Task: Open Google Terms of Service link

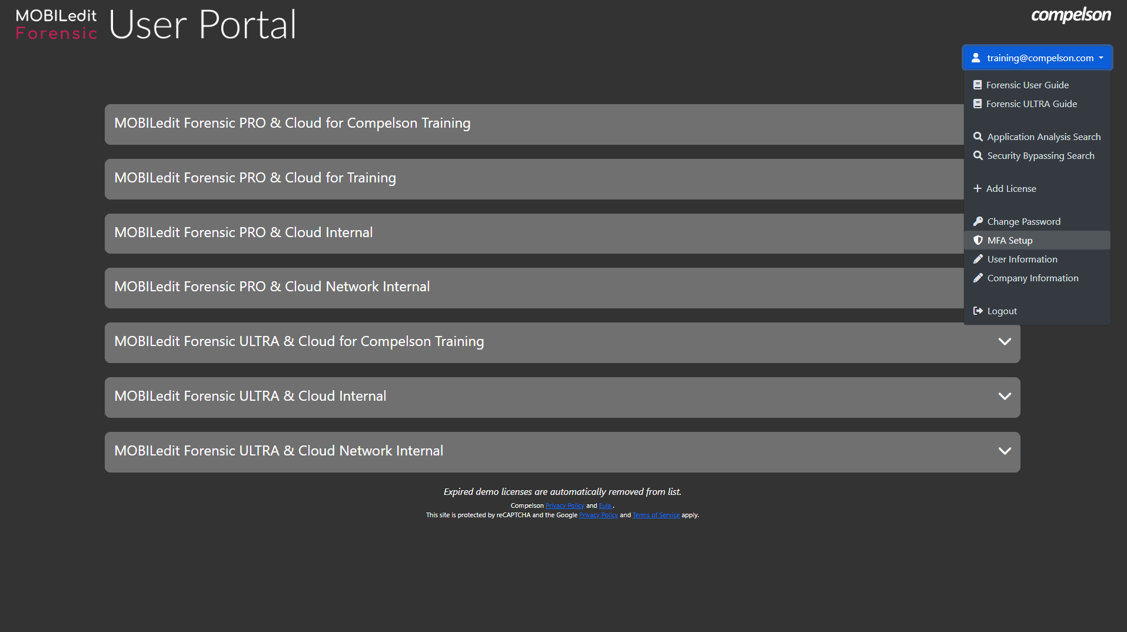Action: click(x=656, y=515)
